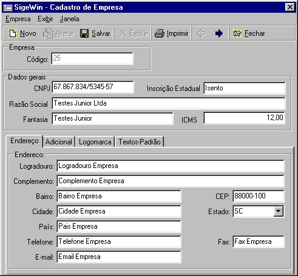Viewport: 298px width, 276px height.
Task: Click the Novo button label
Action: (28, 33)
